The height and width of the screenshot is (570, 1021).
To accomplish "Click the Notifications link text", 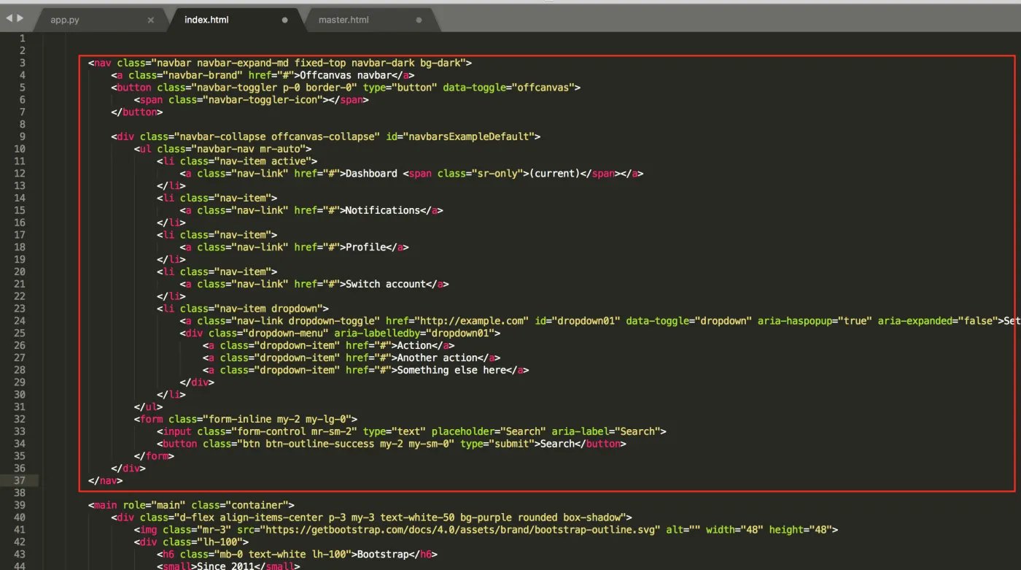I will point(383,210).
